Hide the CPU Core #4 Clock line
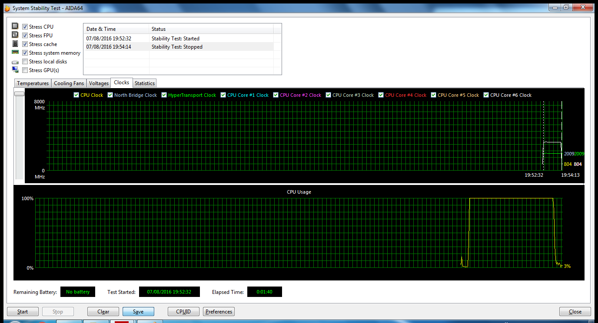 (381, 95)
